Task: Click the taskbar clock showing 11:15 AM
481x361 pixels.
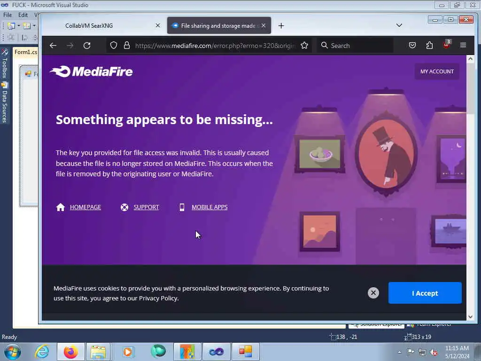Action: [x=457, y=352]
